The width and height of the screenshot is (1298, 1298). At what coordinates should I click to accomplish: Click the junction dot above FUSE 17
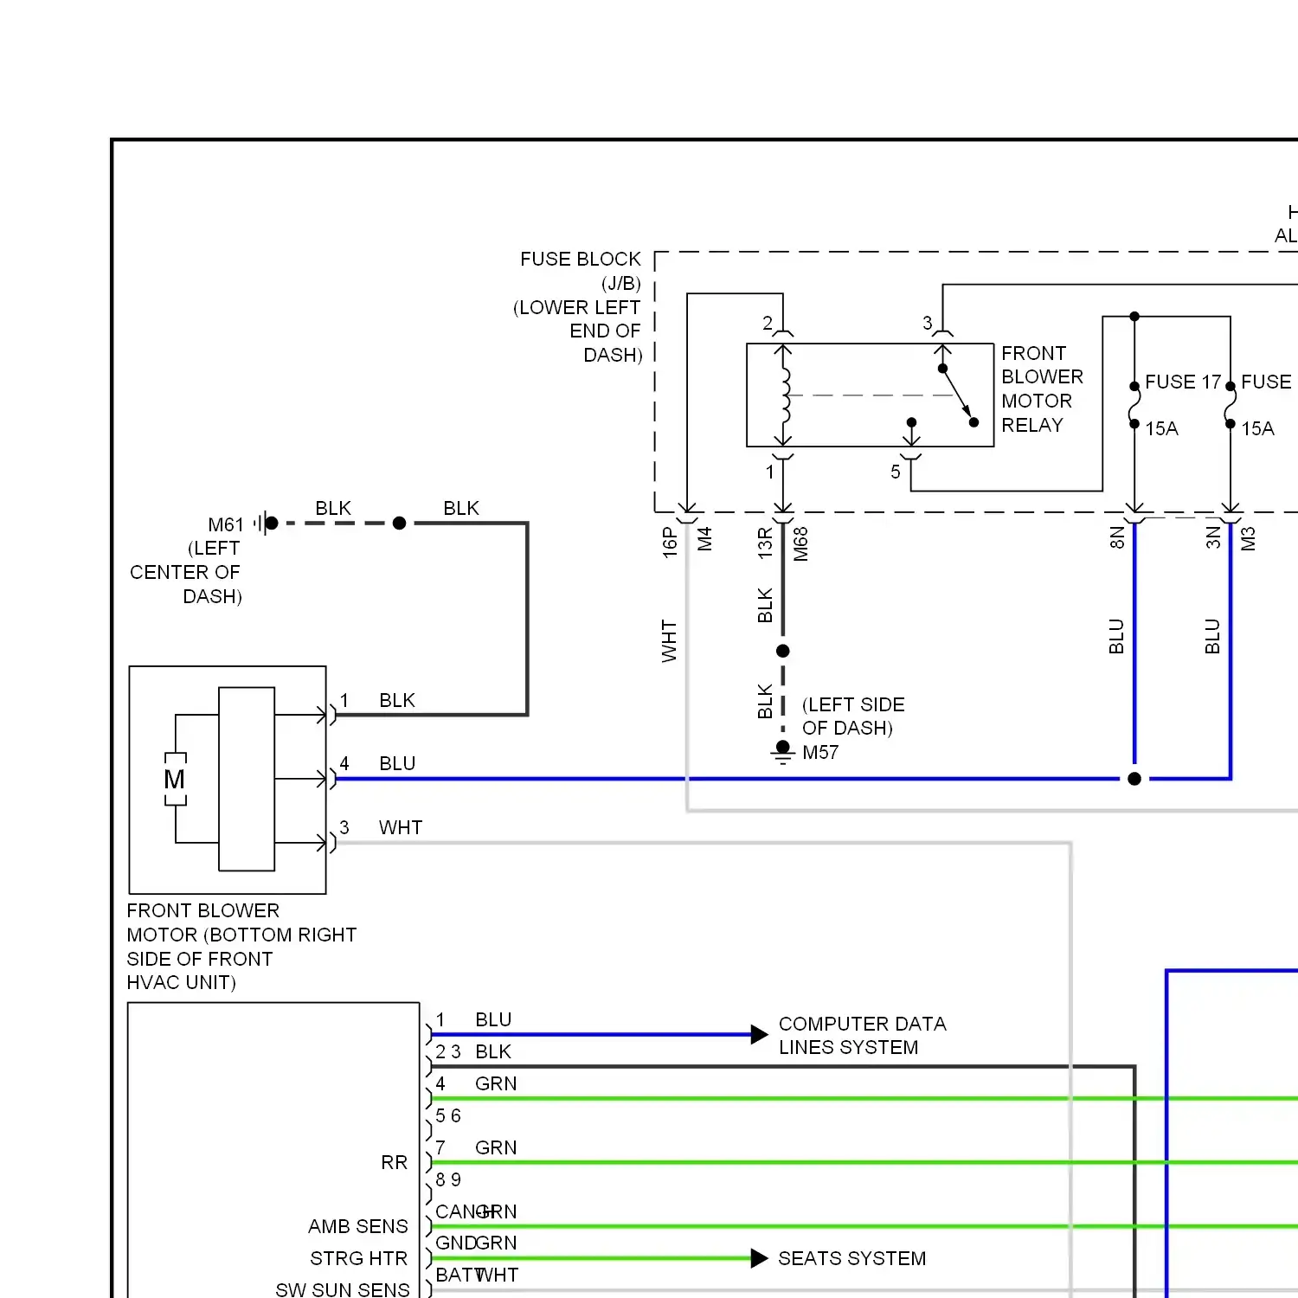pos(1134,317)
